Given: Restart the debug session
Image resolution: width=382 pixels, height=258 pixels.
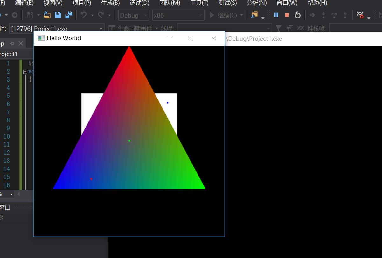Looking at the screenshot, I should coord(298,15).
